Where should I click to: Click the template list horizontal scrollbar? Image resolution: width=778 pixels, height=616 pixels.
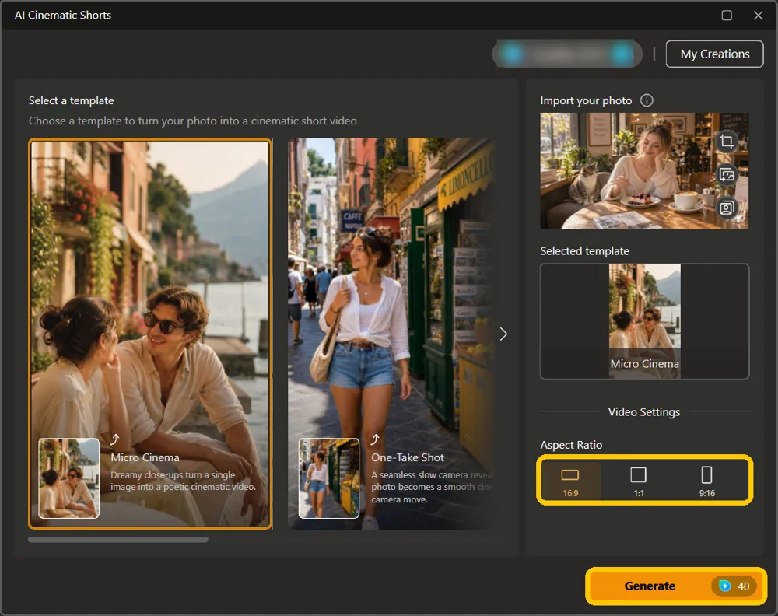[x=118, y=540]
